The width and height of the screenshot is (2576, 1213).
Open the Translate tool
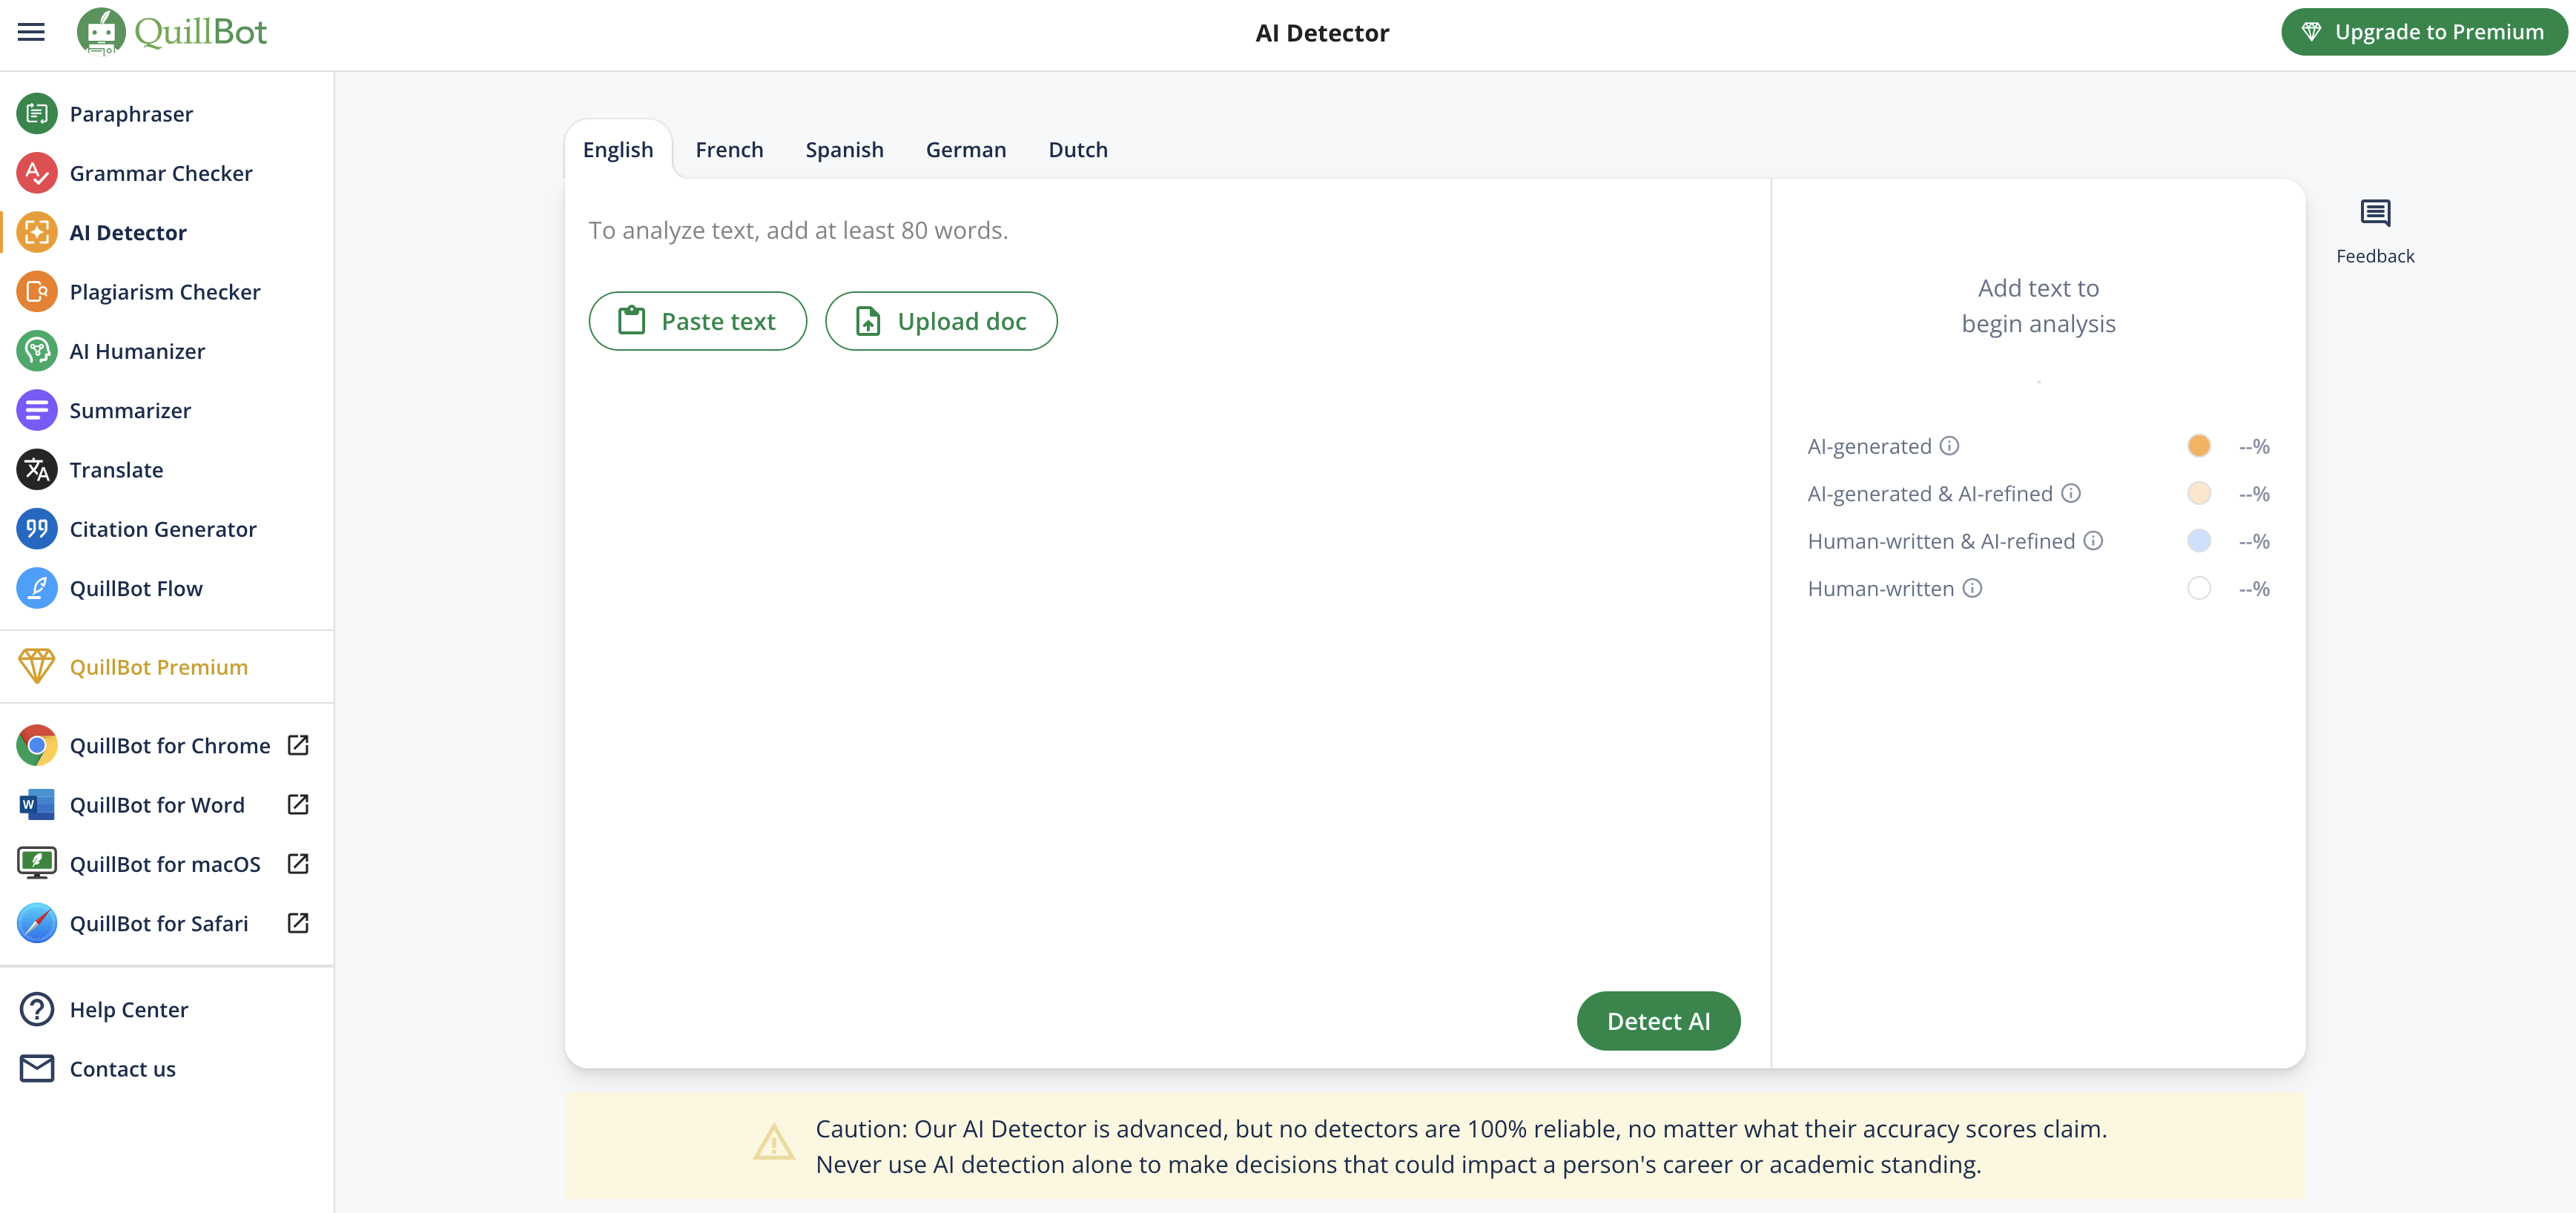(116, 470)
